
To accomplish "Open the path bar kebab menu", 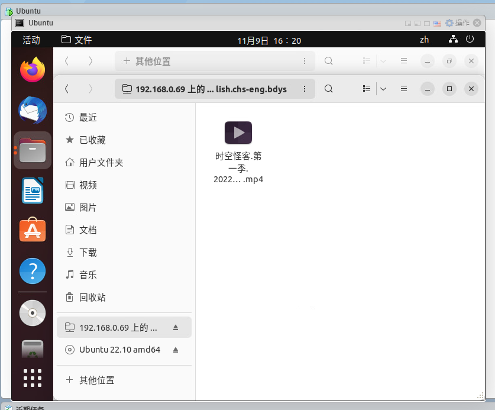I will coord(305,88).
